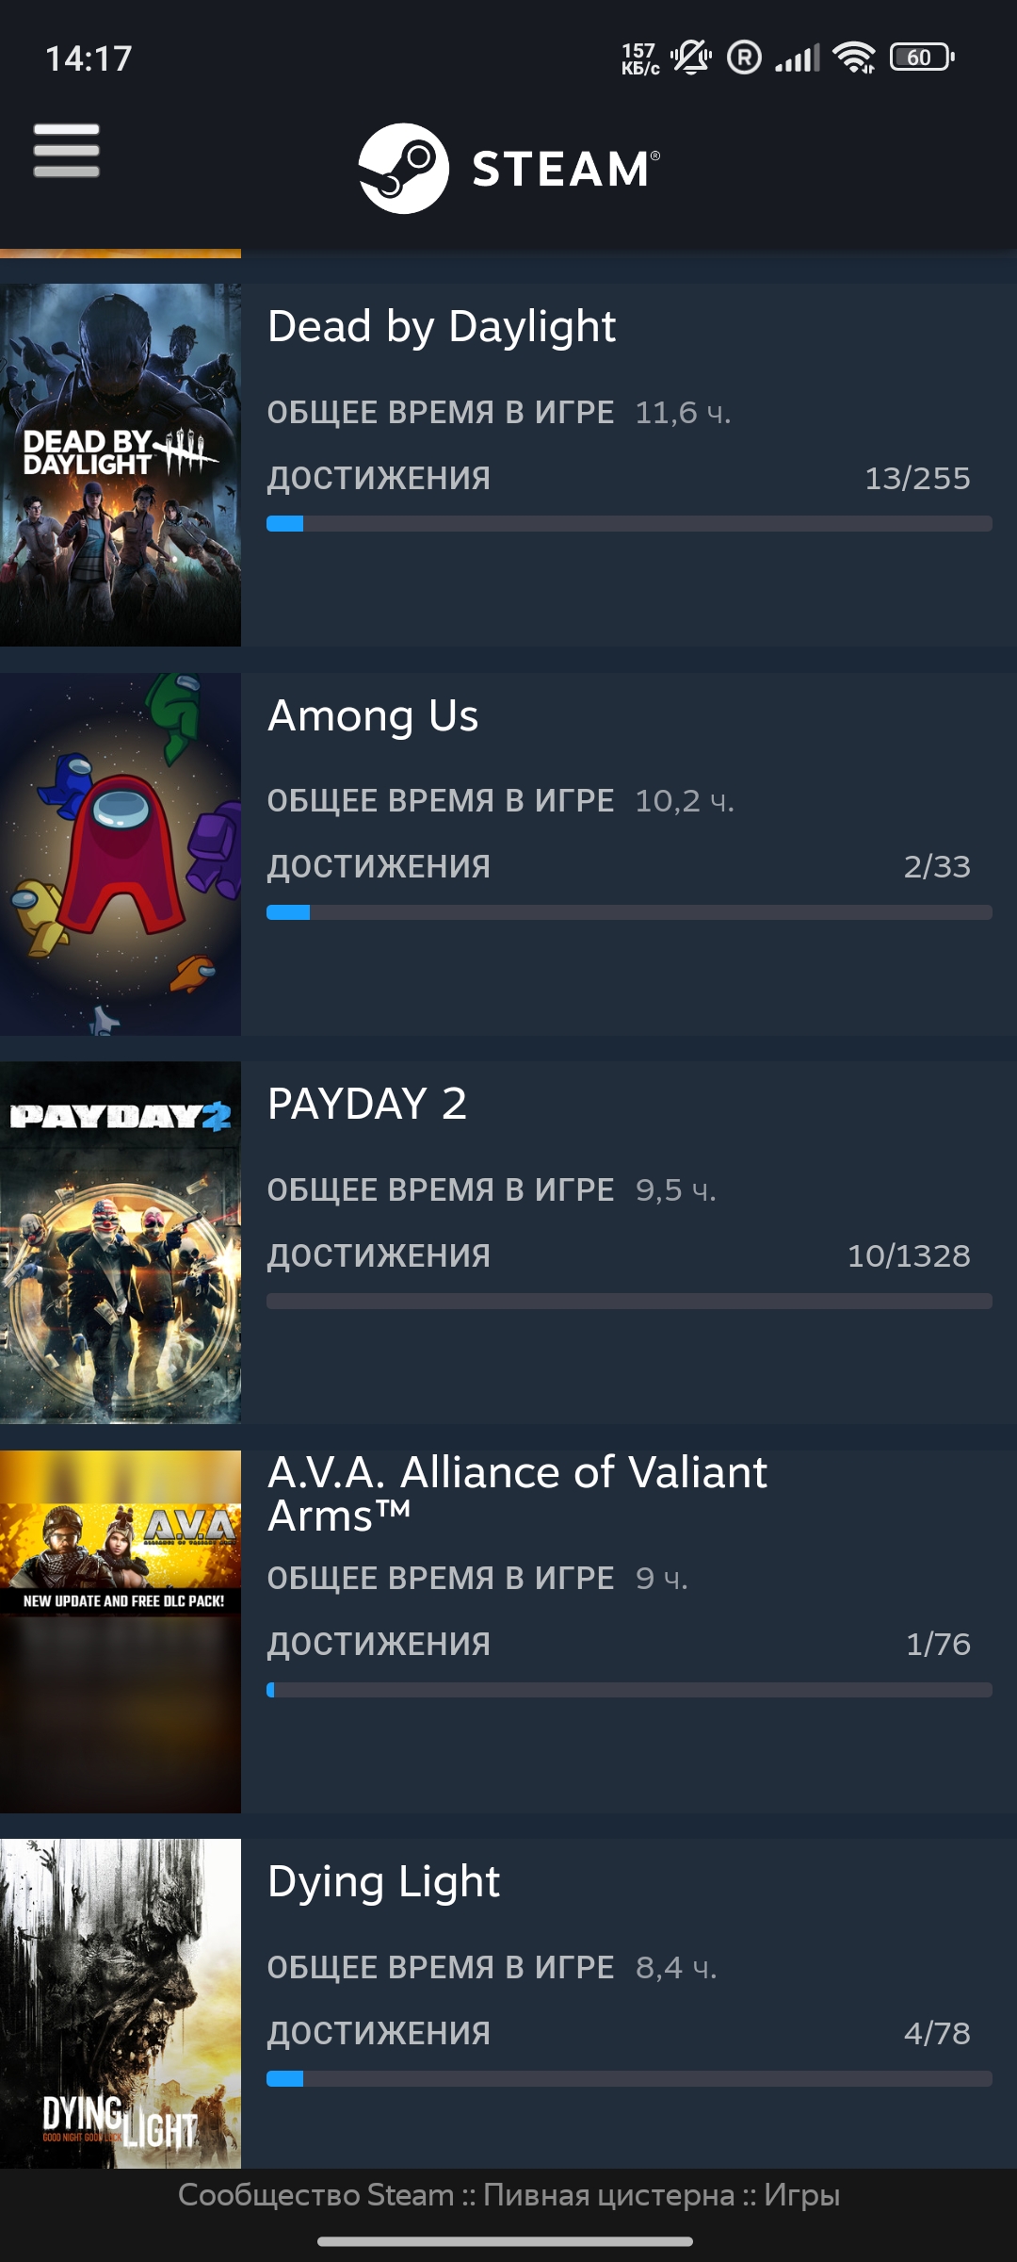
Task: Open the Among Us title link
Action: (x=373, y=715)
